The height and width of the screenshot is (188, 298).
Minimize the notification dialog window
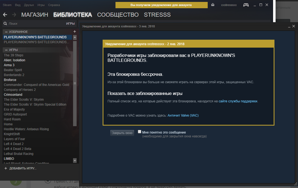point(289,27)
